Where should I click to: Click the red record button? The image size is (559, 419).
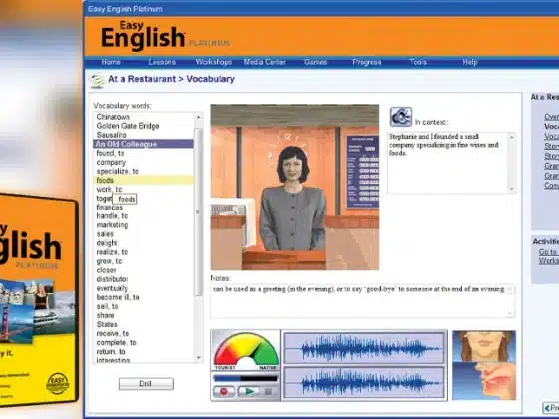point(224,391)
